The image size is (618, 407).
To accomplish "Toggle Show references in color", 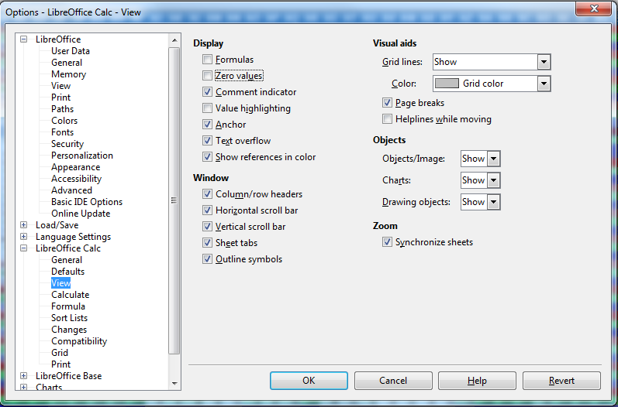I will [x=207, y=157].
